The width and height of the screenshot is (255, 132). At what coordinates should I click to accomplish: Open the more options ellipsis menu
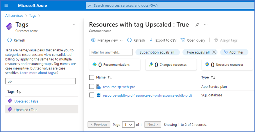206,25
